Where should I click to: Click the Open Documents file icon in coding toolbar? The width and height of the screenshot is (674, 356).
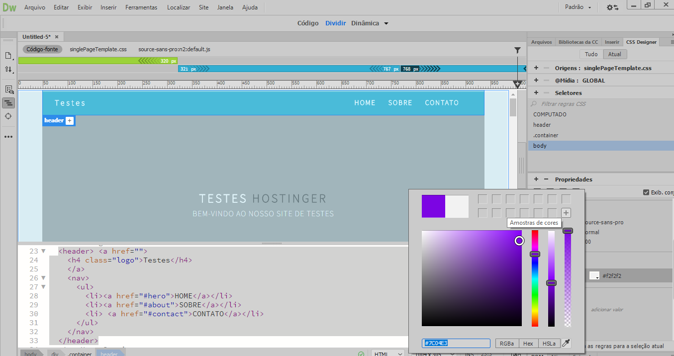[x=8, y=56]
